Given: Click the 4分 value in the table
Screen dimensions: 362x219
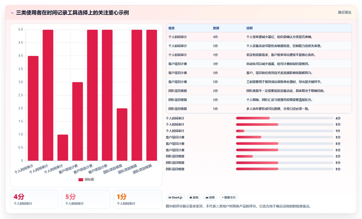Looking at the screenshot, I should pos(215,37).
